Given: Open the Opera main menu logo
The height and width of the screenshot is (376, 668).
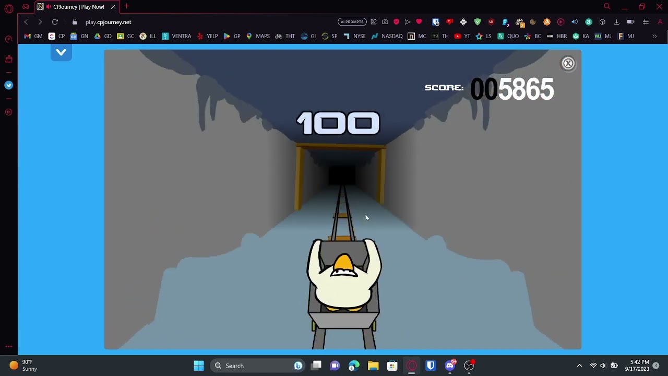Looking at the screenshot, I should (x=9, y=8).
